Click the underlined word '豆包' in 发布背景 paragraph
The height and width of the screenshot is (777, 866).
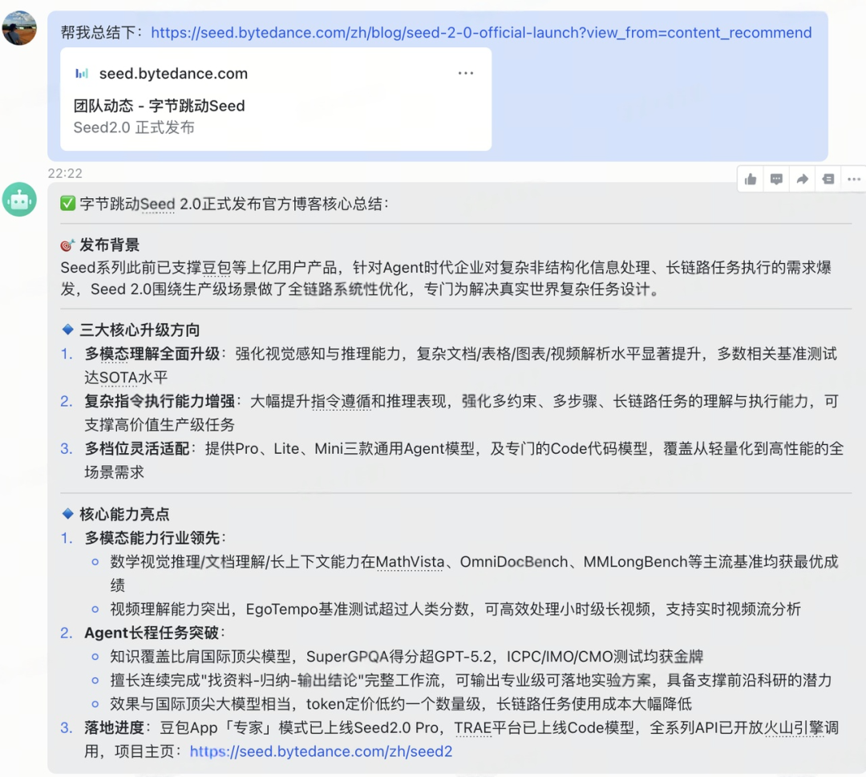(216, 268)
